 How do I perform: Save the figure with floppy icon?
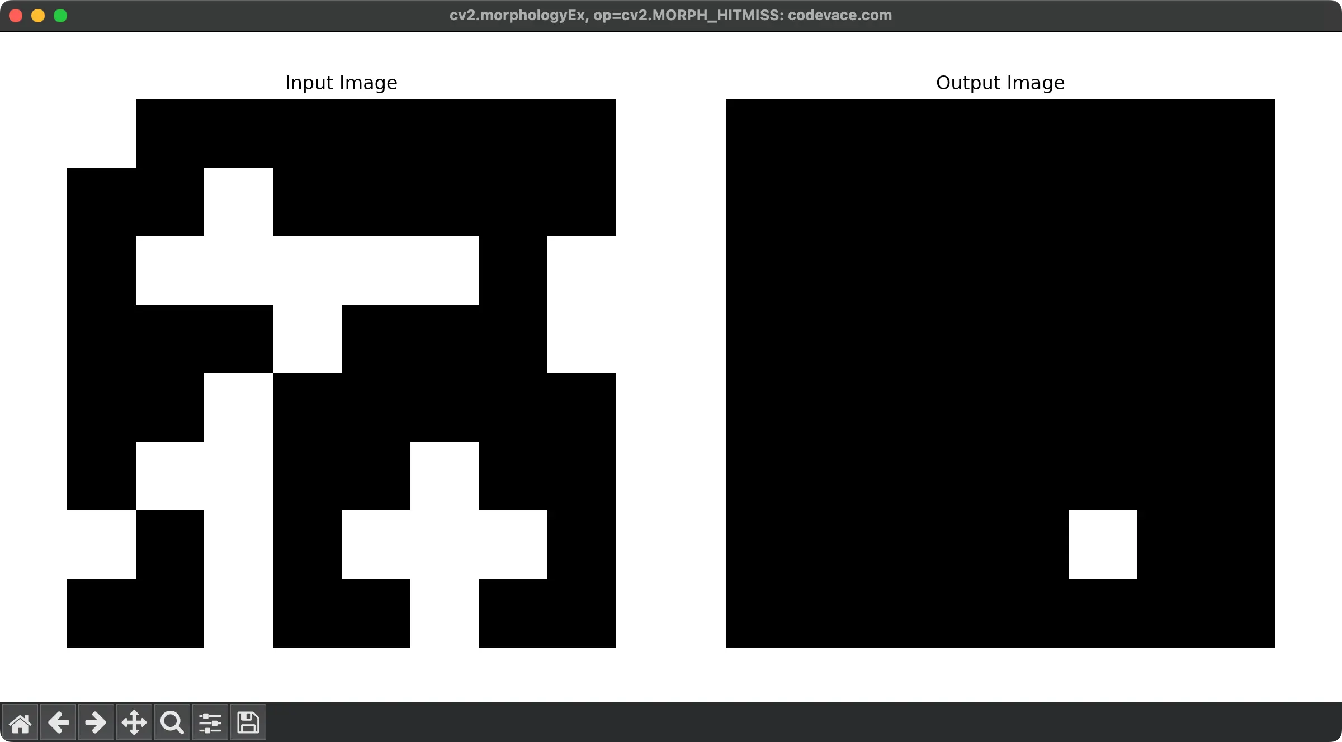tap(248, 722)
